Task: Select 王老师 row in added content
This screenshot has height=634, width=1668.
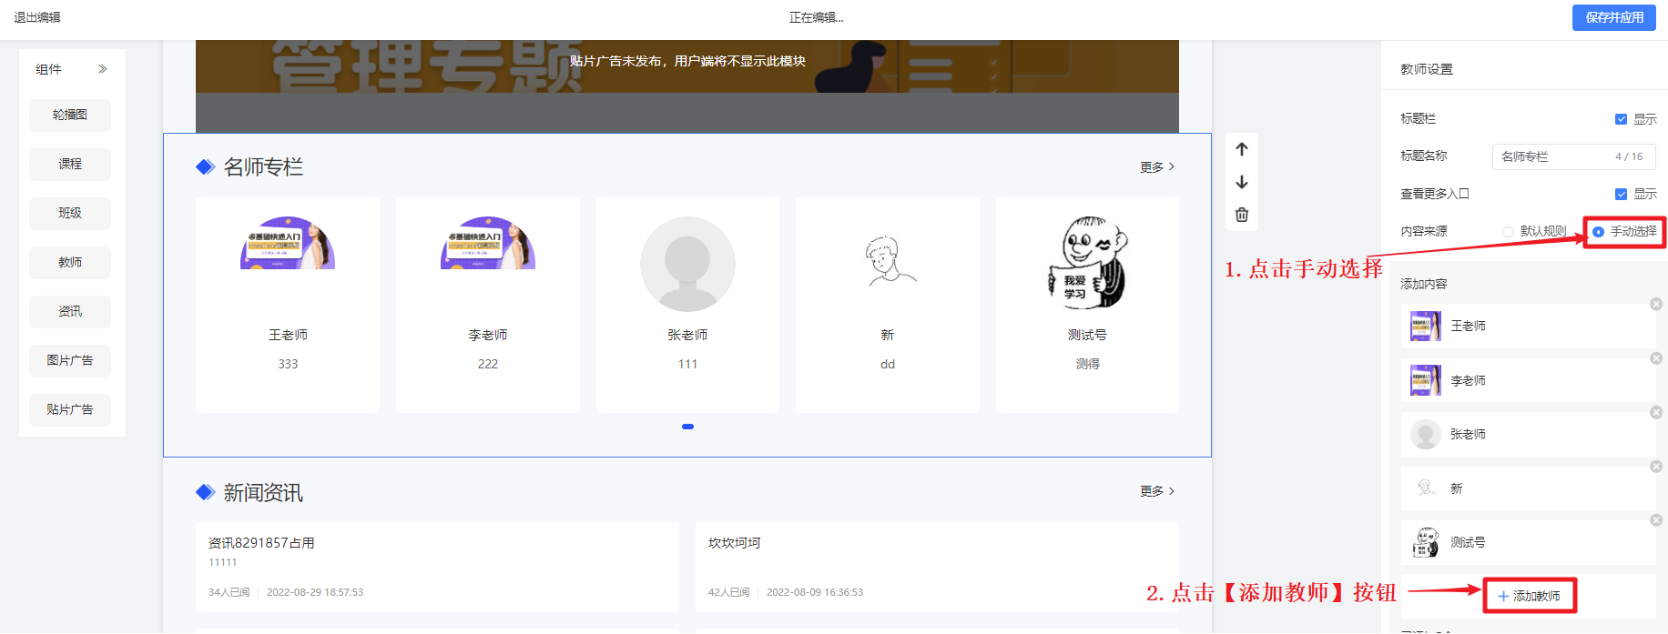Action: (1528, 326)
